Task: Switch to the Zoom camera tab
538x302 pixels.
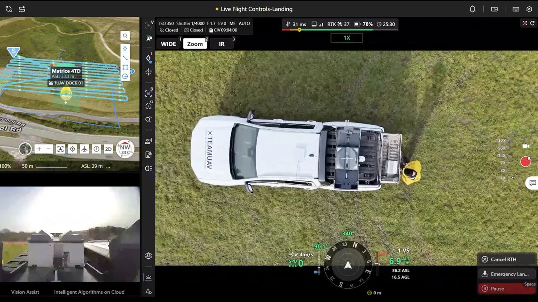Action: [x=195, y=44]
